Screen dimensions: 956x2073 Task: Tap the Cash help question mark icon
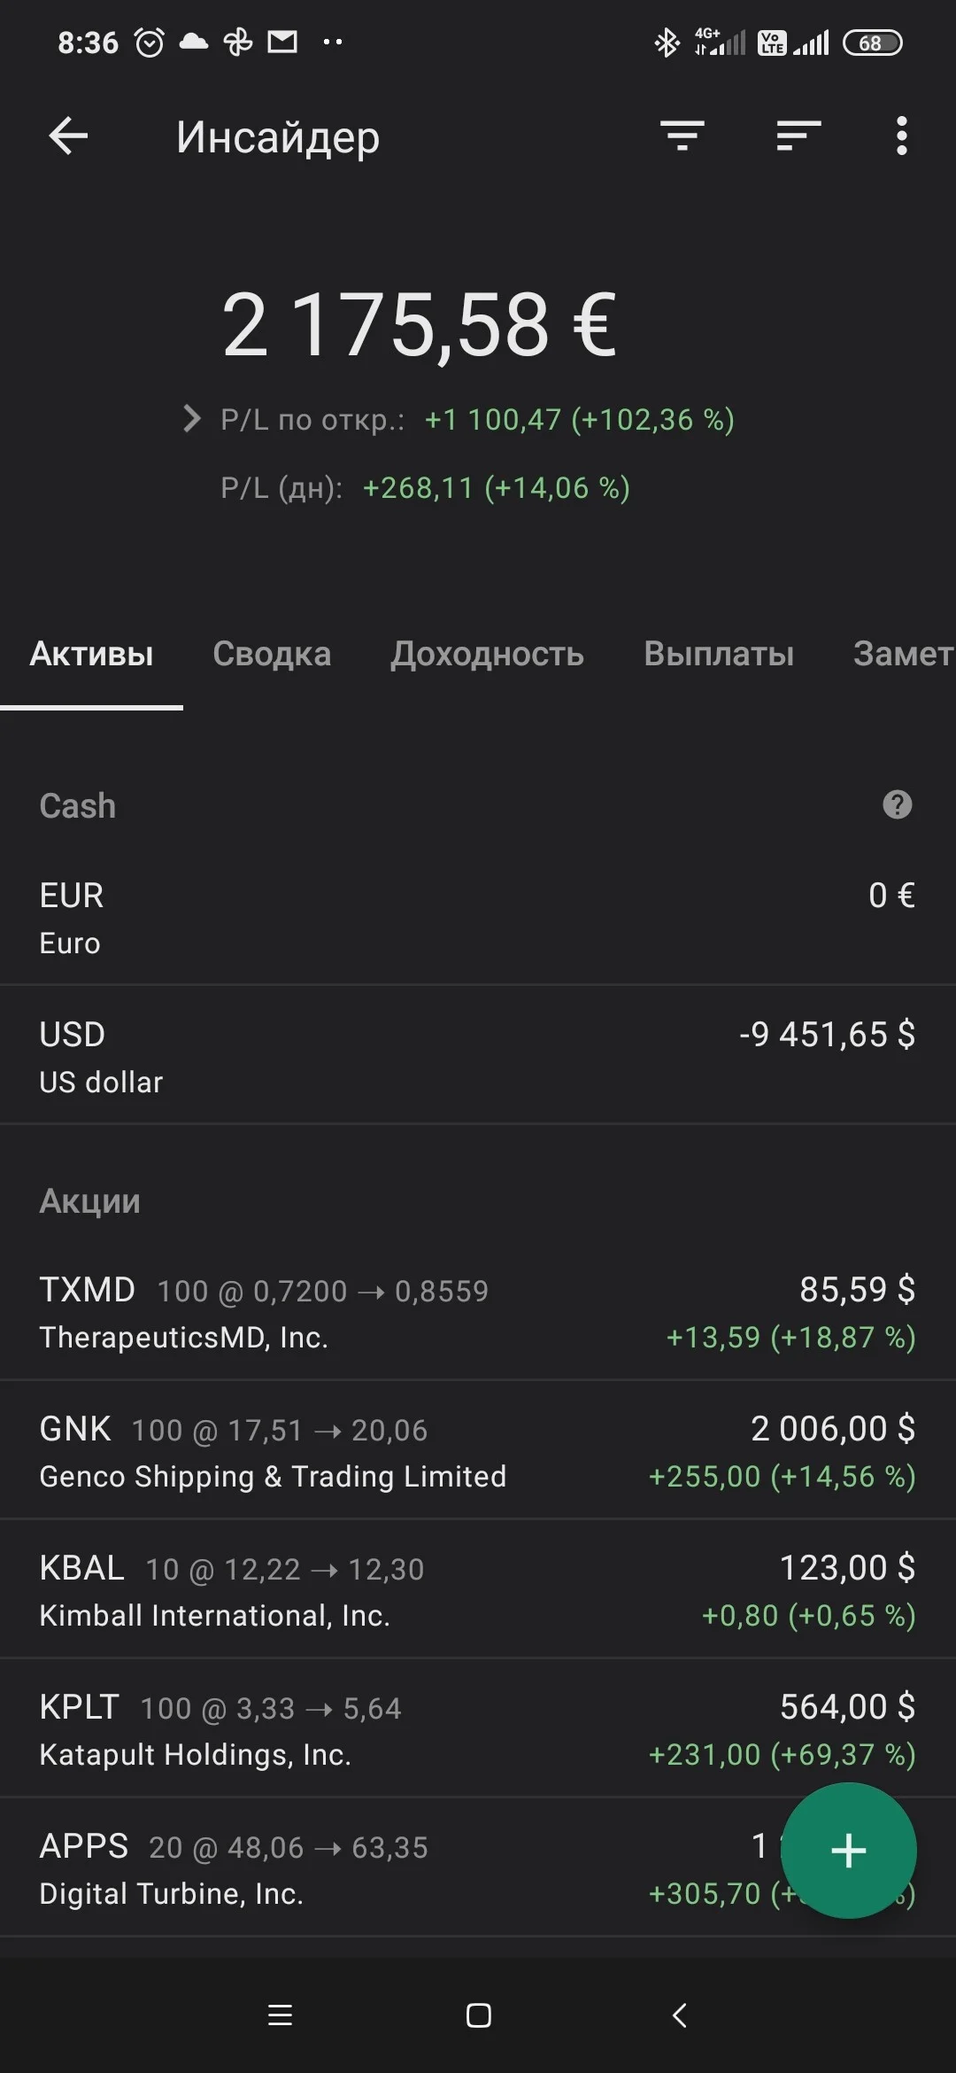pyautogui.click(x=898, y=804)
